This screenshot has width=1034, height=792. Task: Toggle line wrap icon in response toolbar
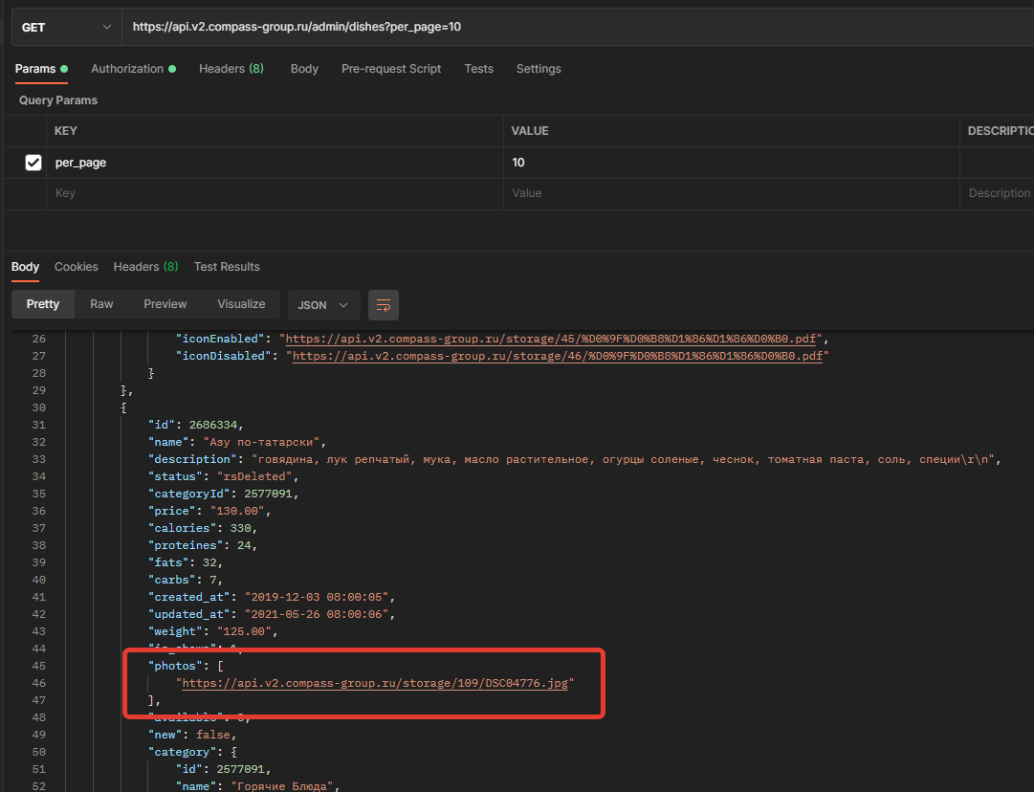coord(383,305)
